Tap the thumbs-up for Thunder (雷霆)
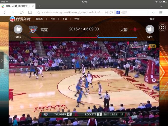Image resolution: width=168 pixels, height=126 pixels. pyautogui.click(x=18, y=29)
